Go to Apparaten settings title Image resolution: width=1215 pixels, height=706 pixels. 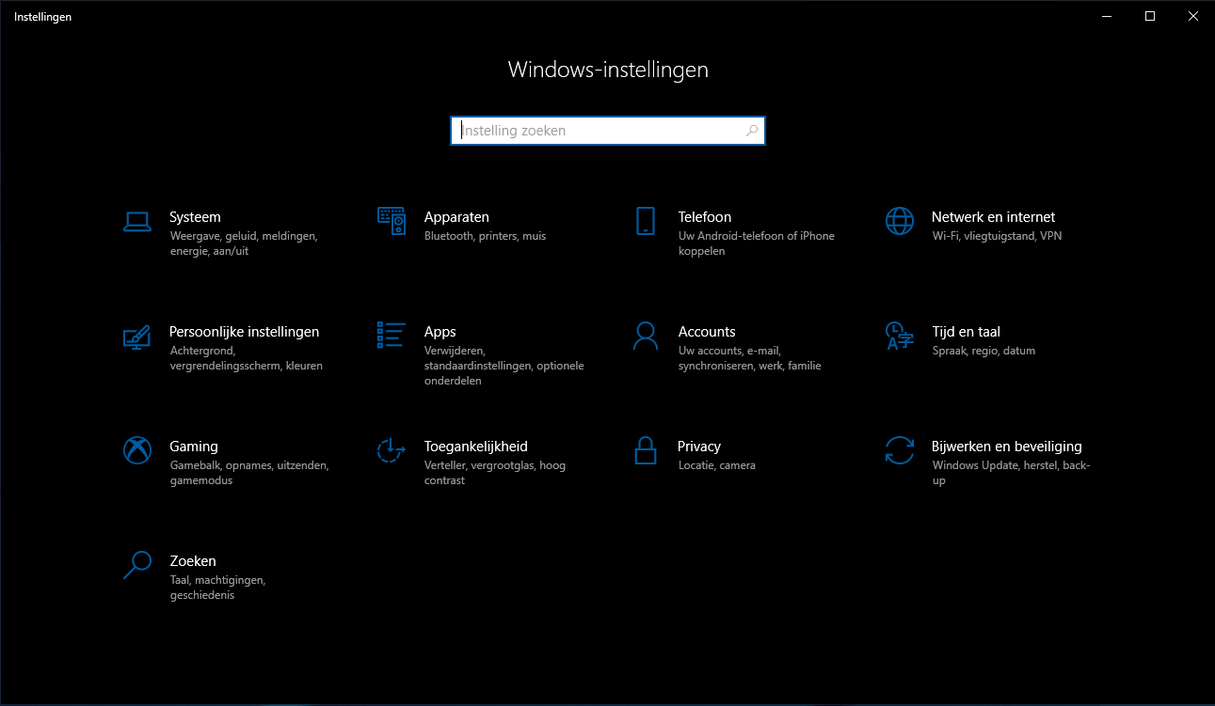click(x=456, y=217)
